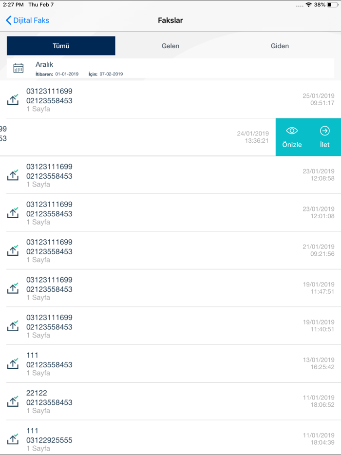The height and width of the screenshot is (455, 341).
Task: Open fax sent to 03122925555
Action: pos(170,439)
